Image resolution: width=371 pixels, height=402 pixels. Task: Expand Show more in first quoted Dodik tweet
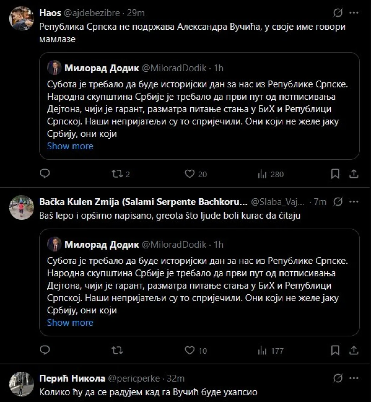(70, 146)
